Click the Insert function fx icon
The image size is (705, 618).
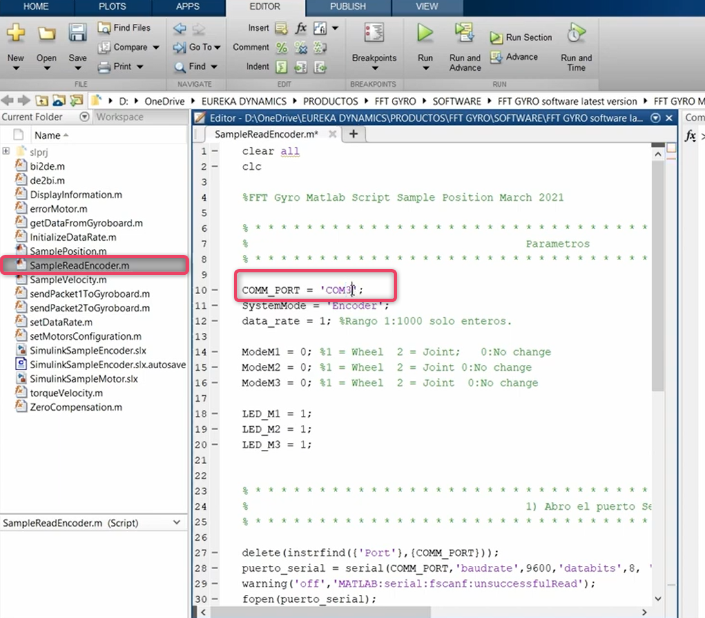pos(301,28)
